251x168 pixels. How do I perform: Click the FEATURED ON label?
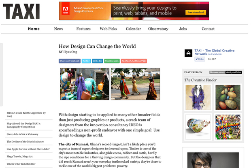point(193,72)
